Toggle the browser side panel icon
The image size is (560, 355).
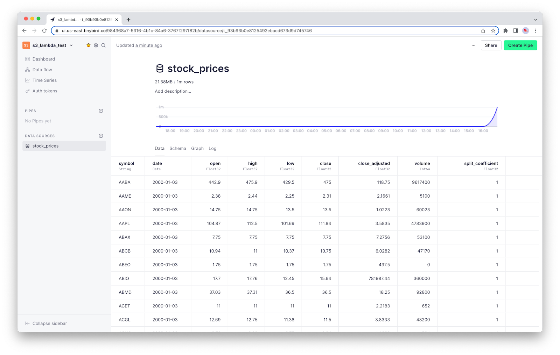tap(516, 31)
